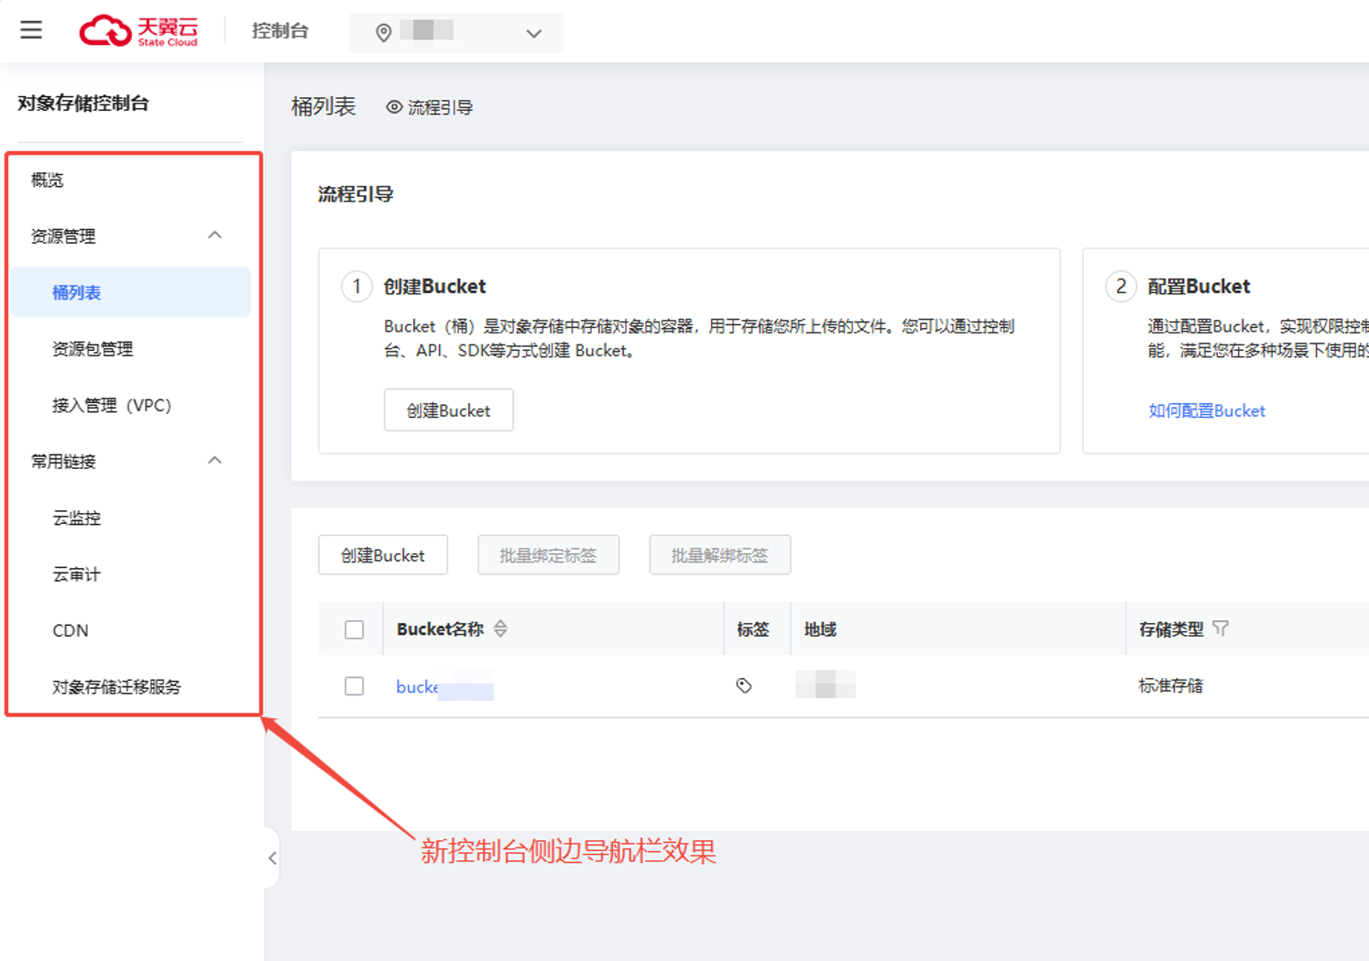Toggle the select-all checkbox in table header
This screenshot has height=961, width=1369.
point(355,629)
